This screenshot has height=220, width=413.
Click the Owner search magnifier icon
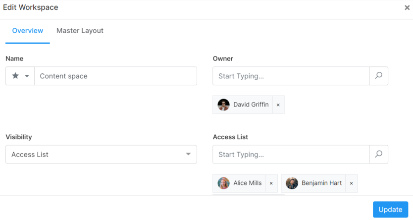pos(379,76)
